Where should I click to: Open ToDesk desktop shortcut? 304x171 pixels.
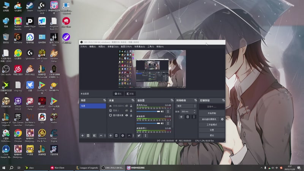point(42,22)
